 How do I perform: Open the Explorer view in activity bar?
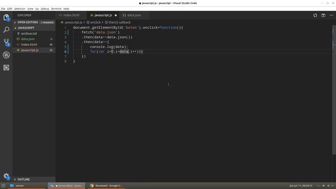click(x=6, y=17)
